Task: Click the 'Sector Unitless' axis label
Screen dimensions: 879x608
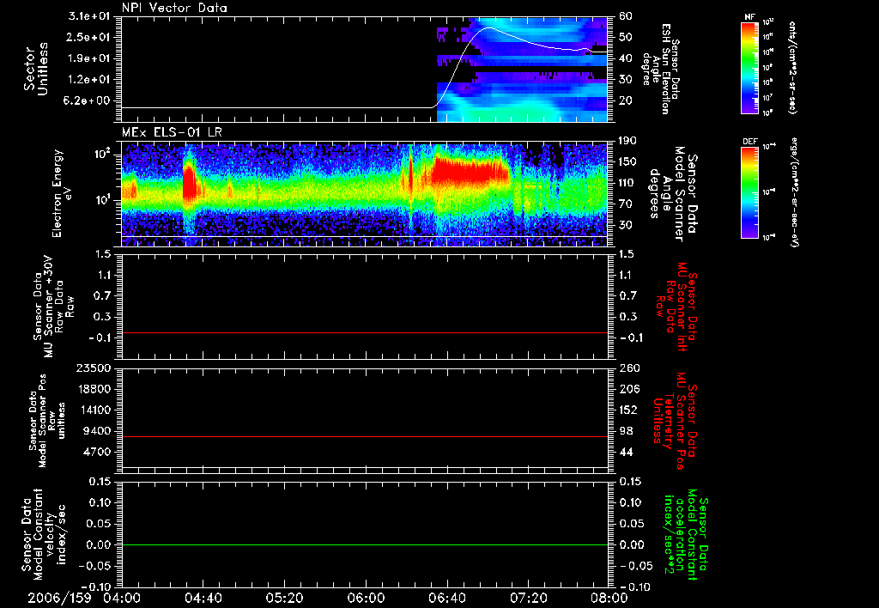Action: click(x=35, y=69)
